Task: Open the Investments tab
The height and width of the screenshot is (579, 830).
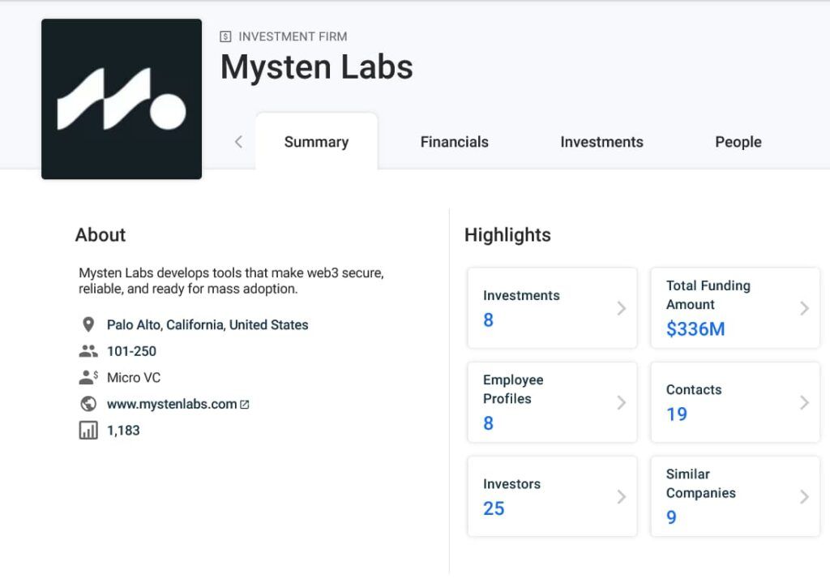Action: coord(601,142)
